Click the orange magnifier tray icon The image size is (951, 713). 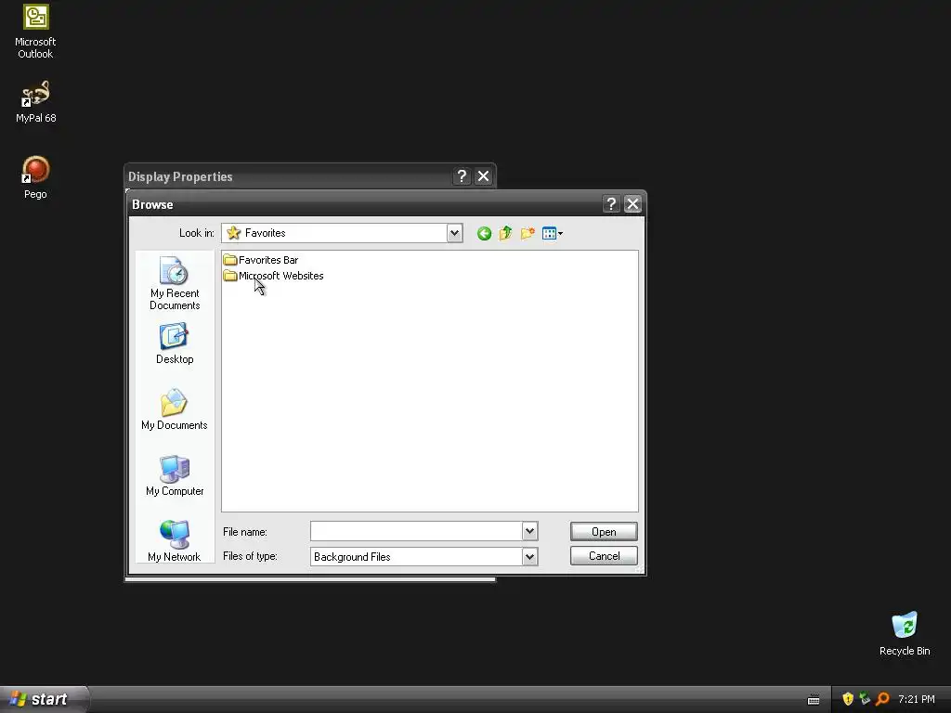click(x=882, y=699)
